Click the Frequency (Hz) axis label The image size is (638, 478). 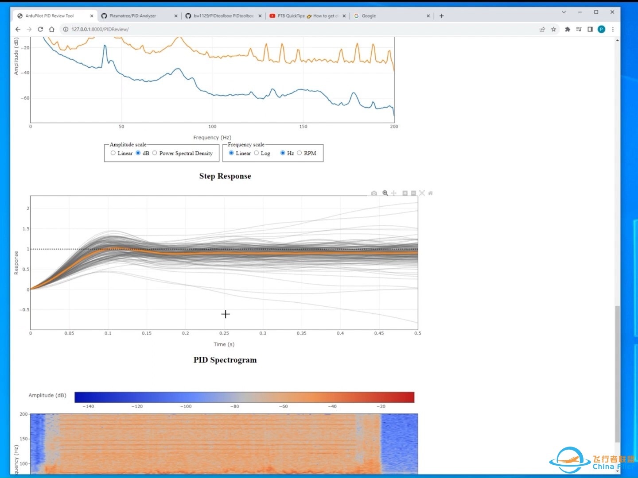click(x=212, y=138)
